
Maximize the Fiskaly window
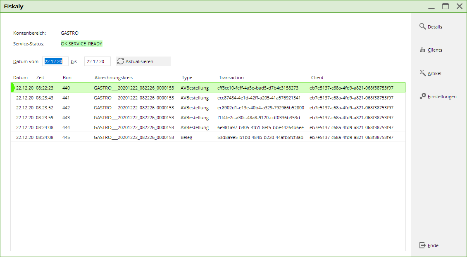click(x=446, y=6)
